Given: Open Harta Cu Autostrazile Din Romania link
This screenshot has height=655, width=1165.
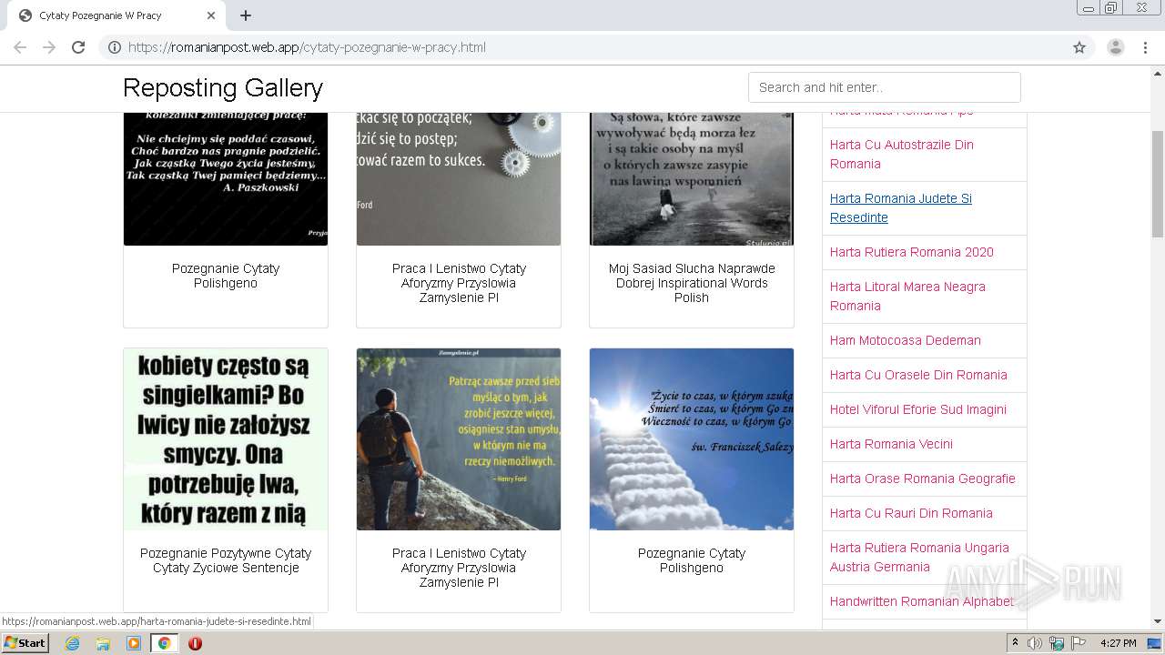Looking at the screenshot, I should [902, 154].
